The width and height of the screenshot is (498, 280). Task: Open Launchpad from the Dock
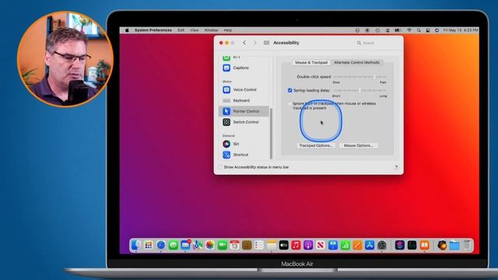coord(149,245)
